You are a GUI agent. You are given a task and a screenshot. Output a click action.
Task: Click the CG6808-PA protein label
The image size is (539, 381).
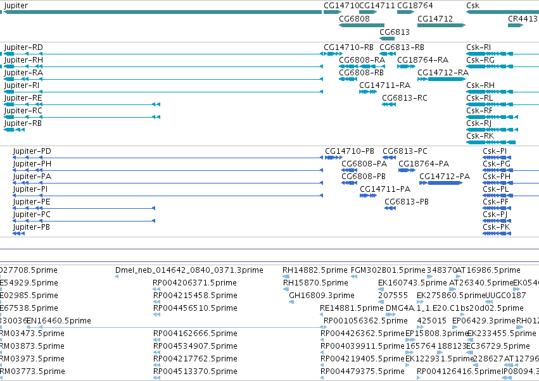coord(364,164)
